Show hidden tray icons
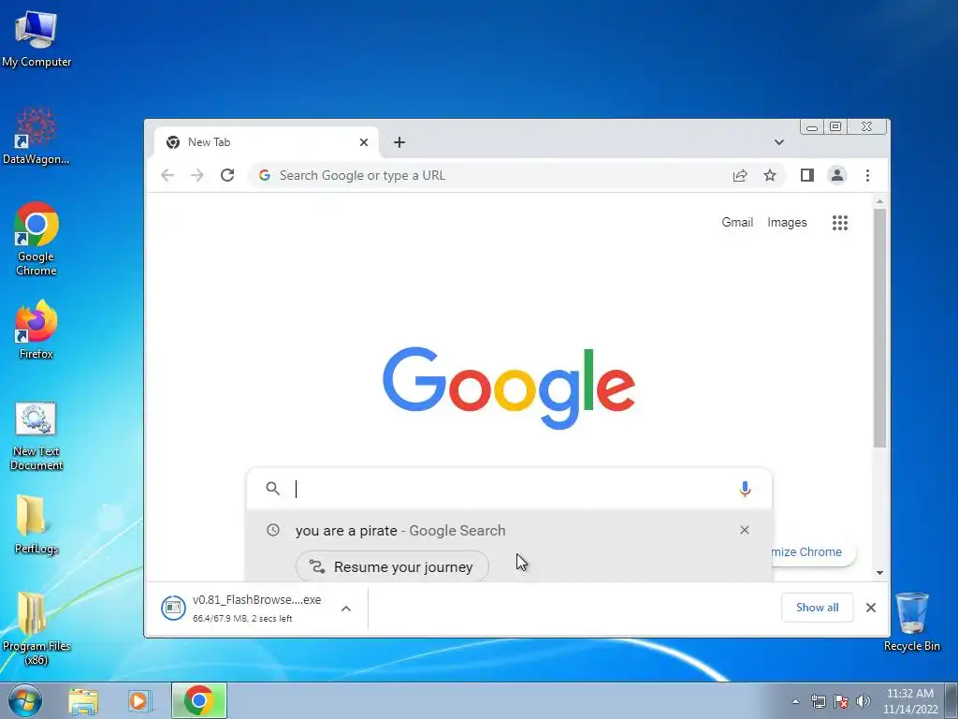Viewport: 958px width, 719px height. [x=795, y=701]
